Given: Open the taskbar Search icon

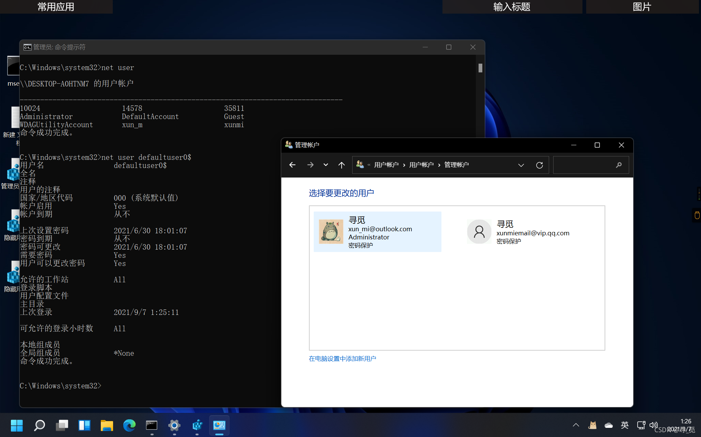Looking at the screenshot, I should click(x=39, y=425).
